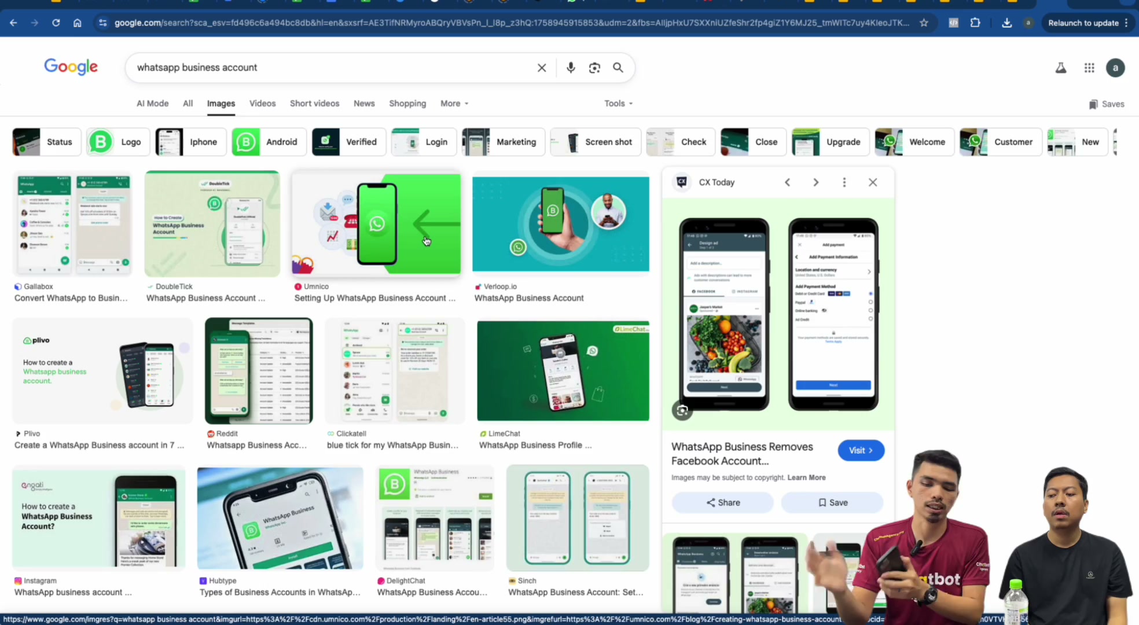Open the browser home page icon
This screenshot has height=625, width=1139.
77,23
